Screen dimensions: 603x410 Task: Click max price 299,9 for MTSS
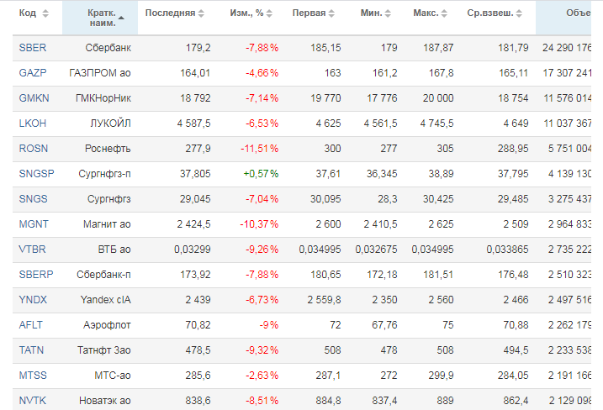[x=441, y=376]
